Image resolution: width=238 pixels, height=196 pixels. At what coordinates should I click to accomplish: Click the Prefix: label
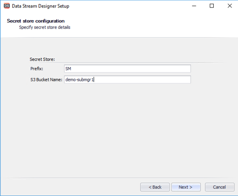37,69
